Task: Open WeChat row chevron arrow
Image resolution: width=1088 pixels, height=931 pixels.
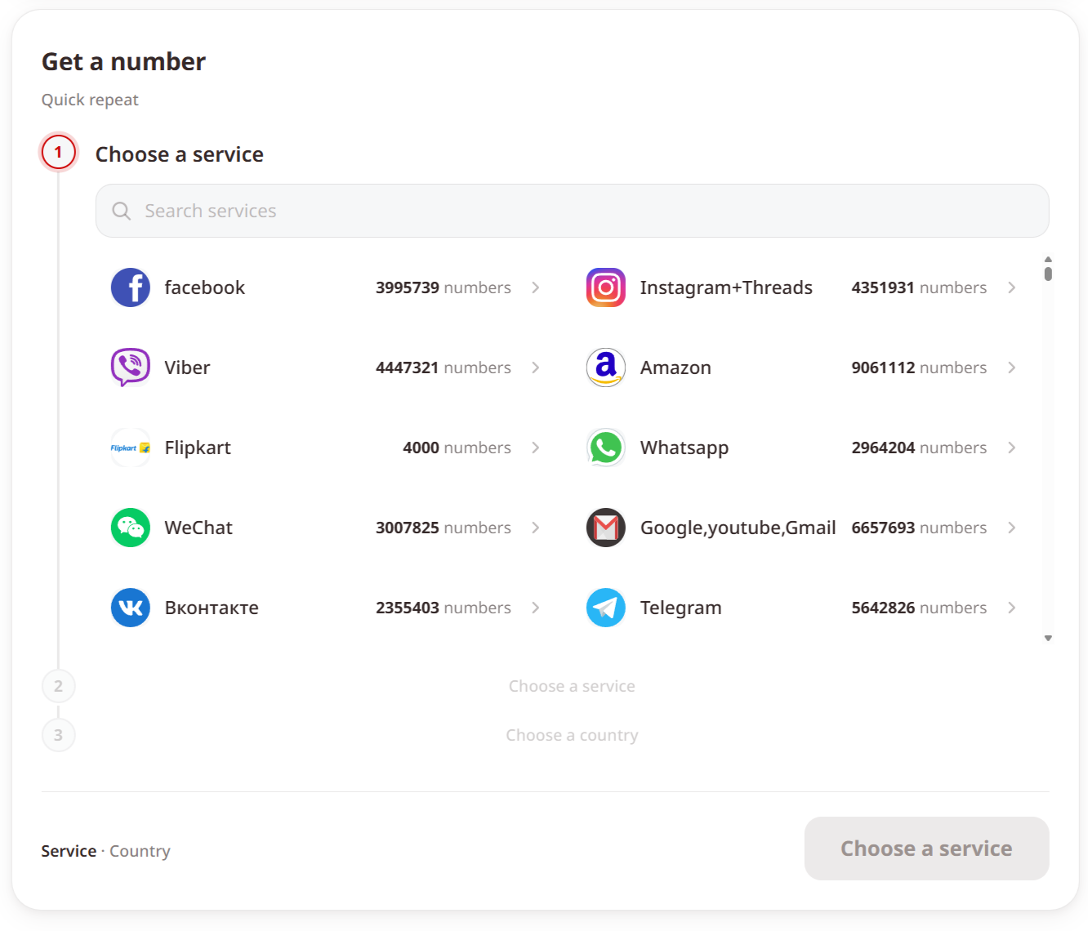Action: point(536,528)
